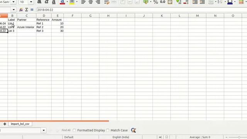This screenshot has width=247, height=139.
Task: Select the amount cell with 30
Action: (58, 31)
